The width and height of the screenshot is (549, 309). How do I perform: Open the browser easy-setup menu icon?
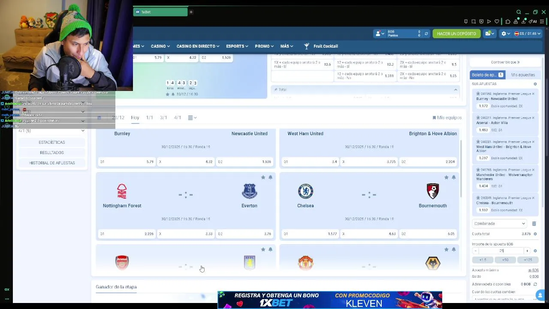542,21
